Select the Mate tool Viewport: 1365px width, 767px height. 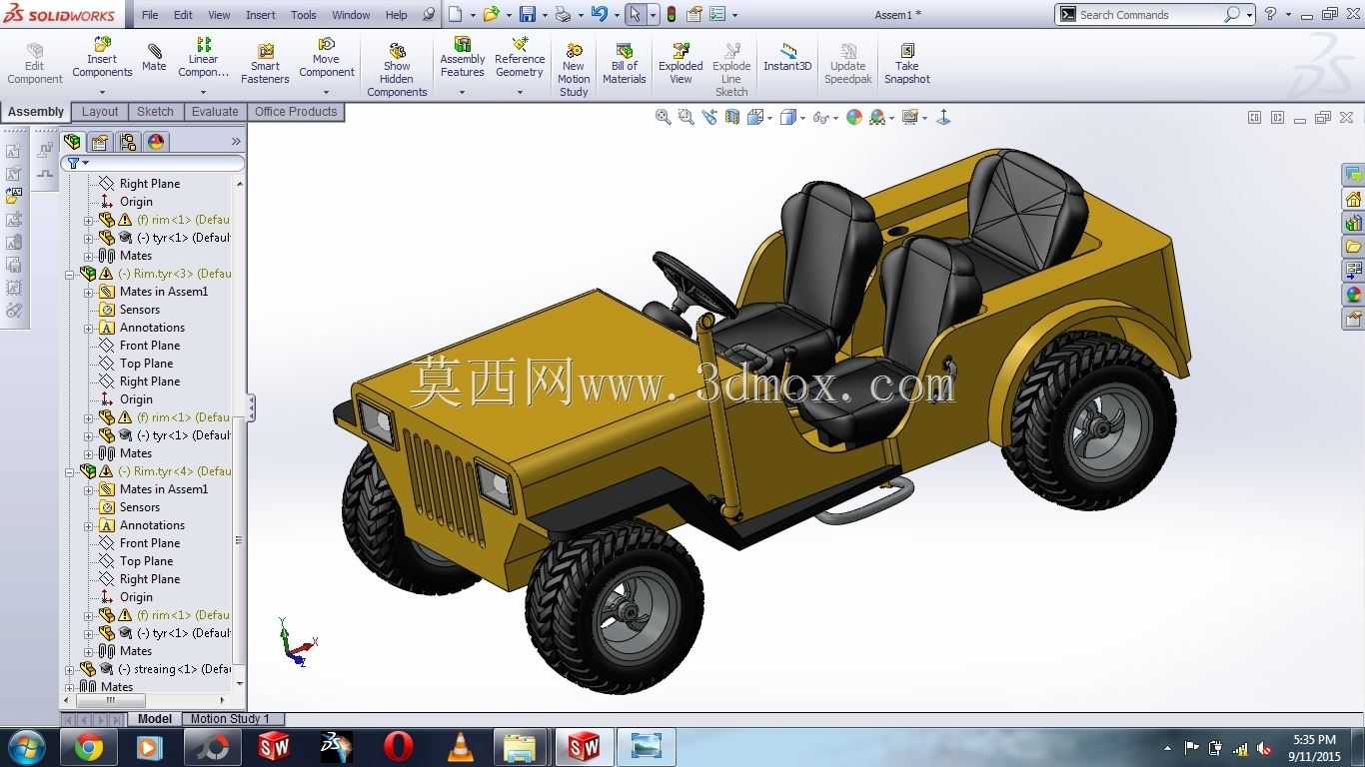154,58
